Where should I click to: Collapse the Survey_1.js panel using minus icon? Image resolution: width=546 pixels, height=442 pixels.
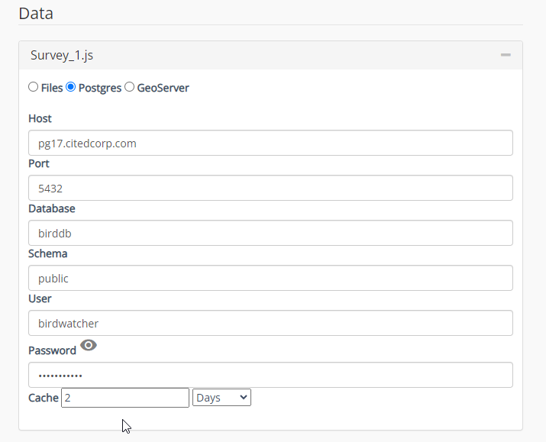(505, 55)
